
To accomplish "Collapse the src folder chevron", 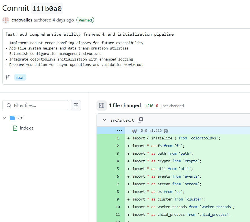I will [5, 118].
